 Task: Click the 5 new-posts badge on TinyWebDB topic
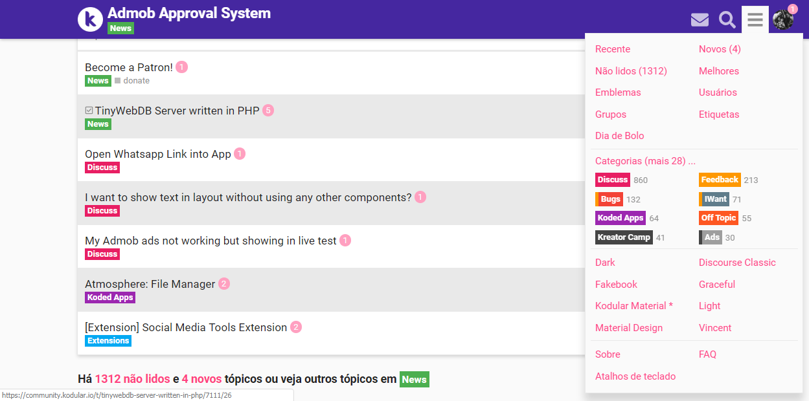pos(268,111)
